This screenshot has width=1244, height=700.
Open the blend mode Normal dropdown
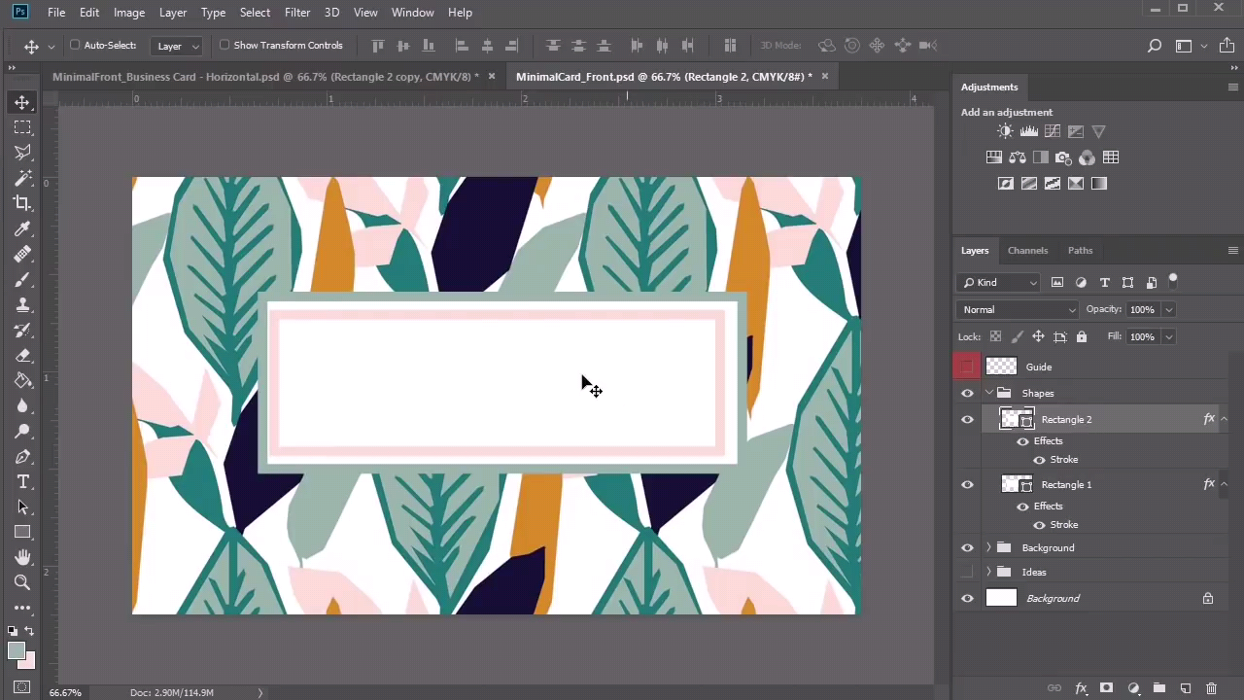pos(1018,309)
